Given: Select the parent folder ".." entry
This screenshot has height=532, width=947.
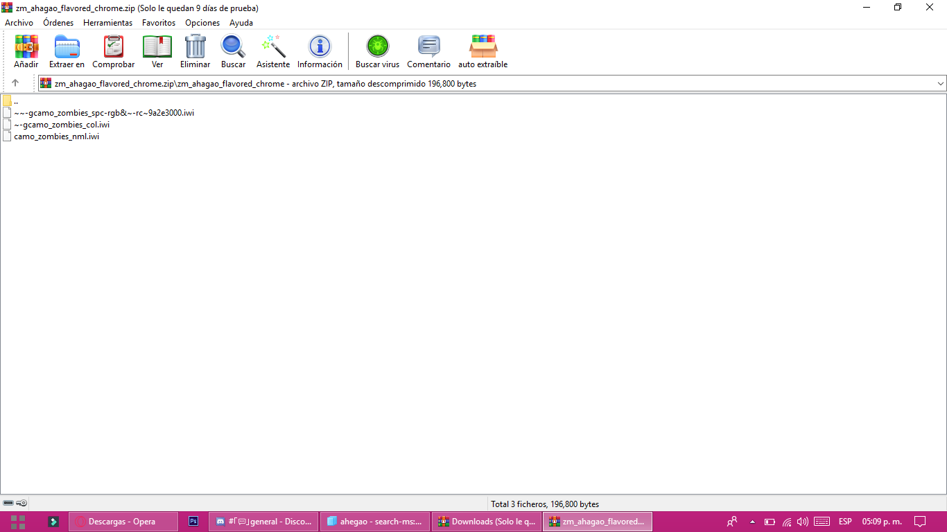Looking at the screenshot, I should (x=10, y=101).
